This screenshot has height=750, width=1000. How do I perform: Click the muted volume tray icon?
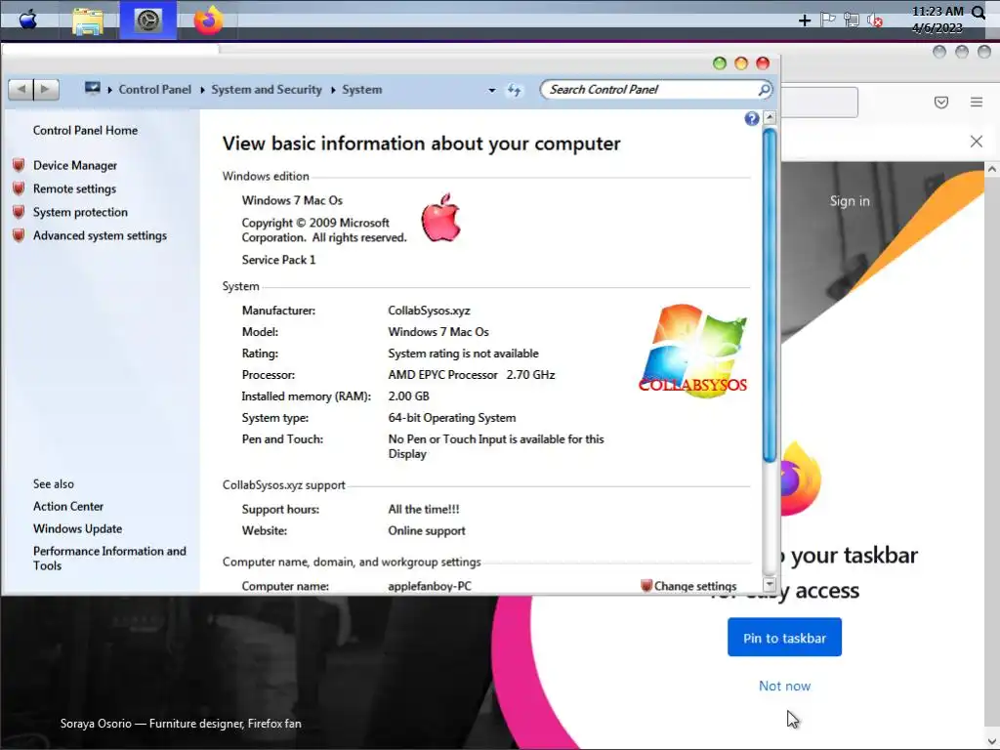coord(875,21)
